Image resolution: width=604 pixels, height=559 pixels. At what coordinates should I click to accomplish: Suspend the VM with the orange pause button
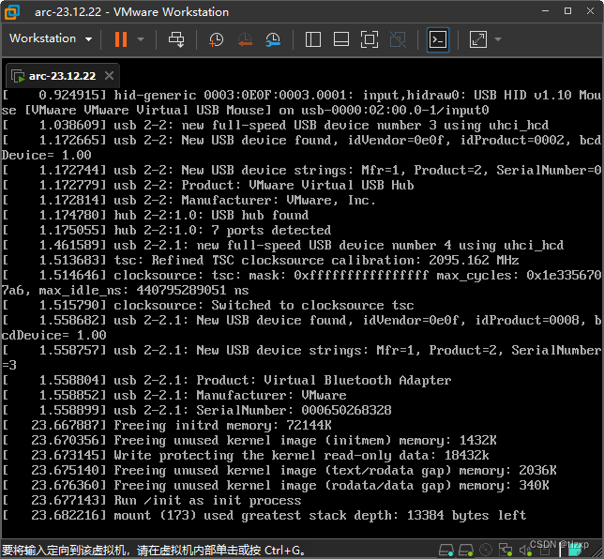pos(121,39)
